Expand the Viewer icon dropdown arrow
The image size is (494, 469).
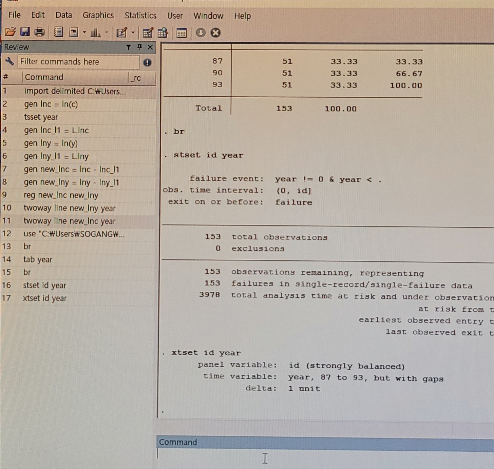pyautogui.click(x=84, y=33)
